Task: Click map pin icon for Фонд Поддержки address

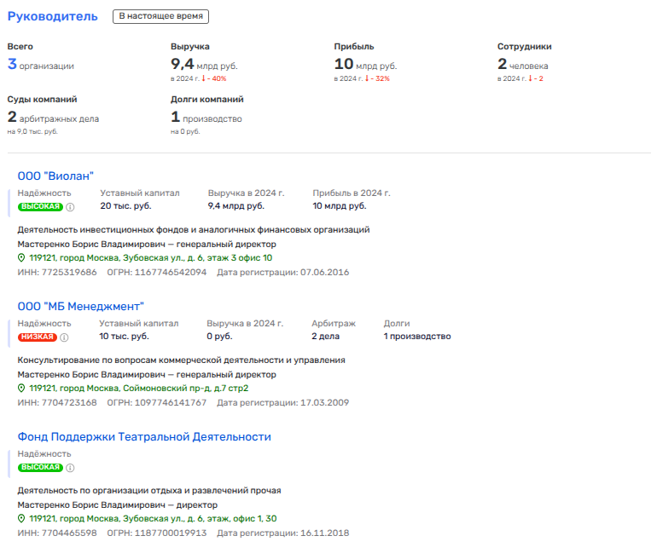Action: pos(22,518)
